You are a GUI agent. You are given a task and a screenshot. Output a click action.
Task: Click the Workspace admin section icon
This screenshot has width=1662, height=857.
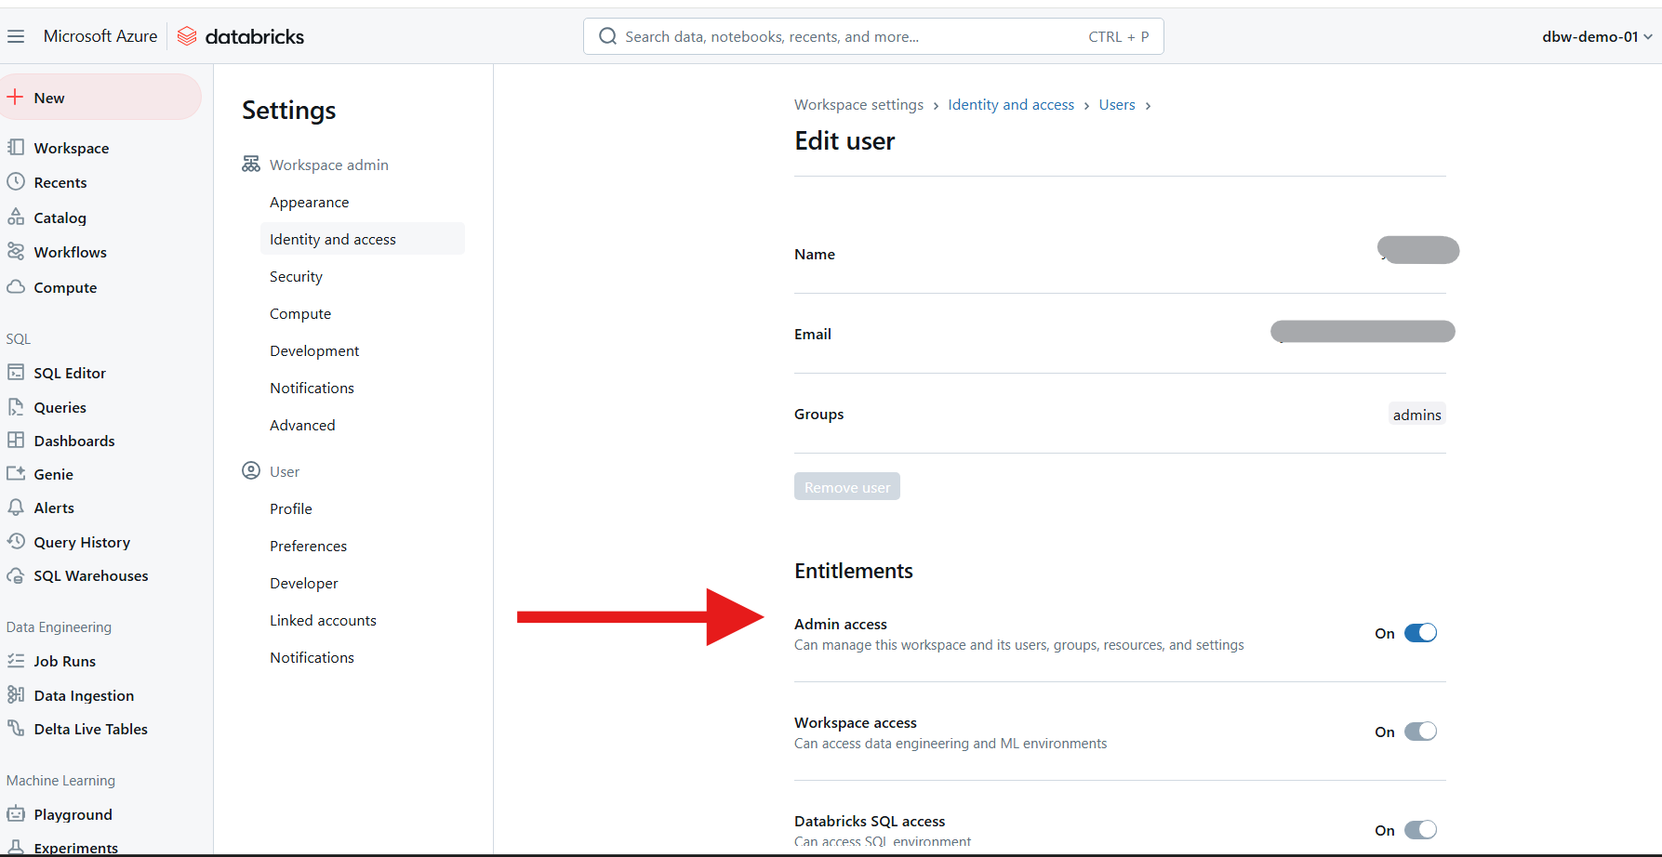click(251, 164)
